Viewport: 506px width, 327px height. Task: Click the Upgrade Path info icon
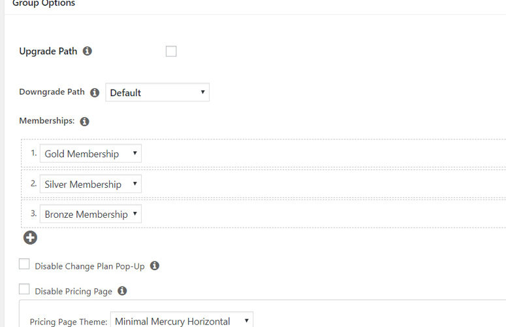[x=87, y=51]
